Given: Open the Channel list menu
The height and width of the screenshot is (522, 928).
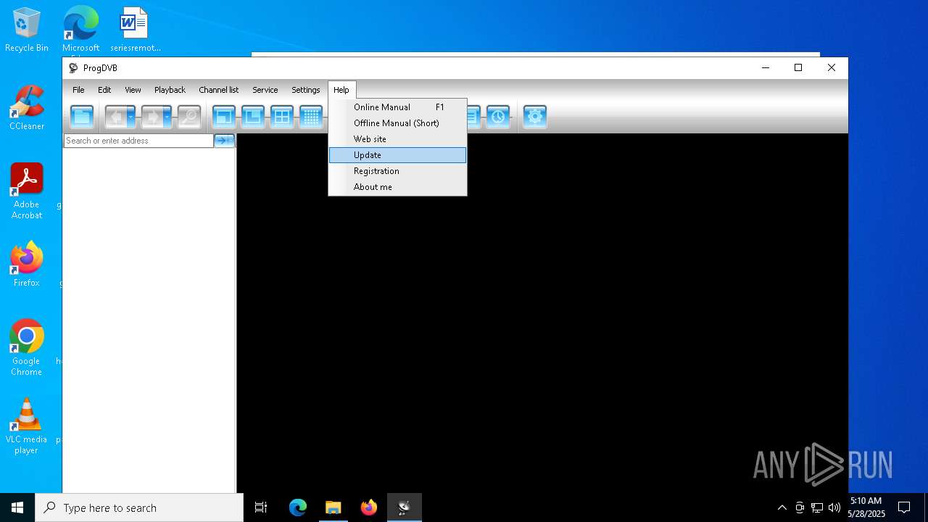Looking at the screenshot, I should [x=218, y=90].
